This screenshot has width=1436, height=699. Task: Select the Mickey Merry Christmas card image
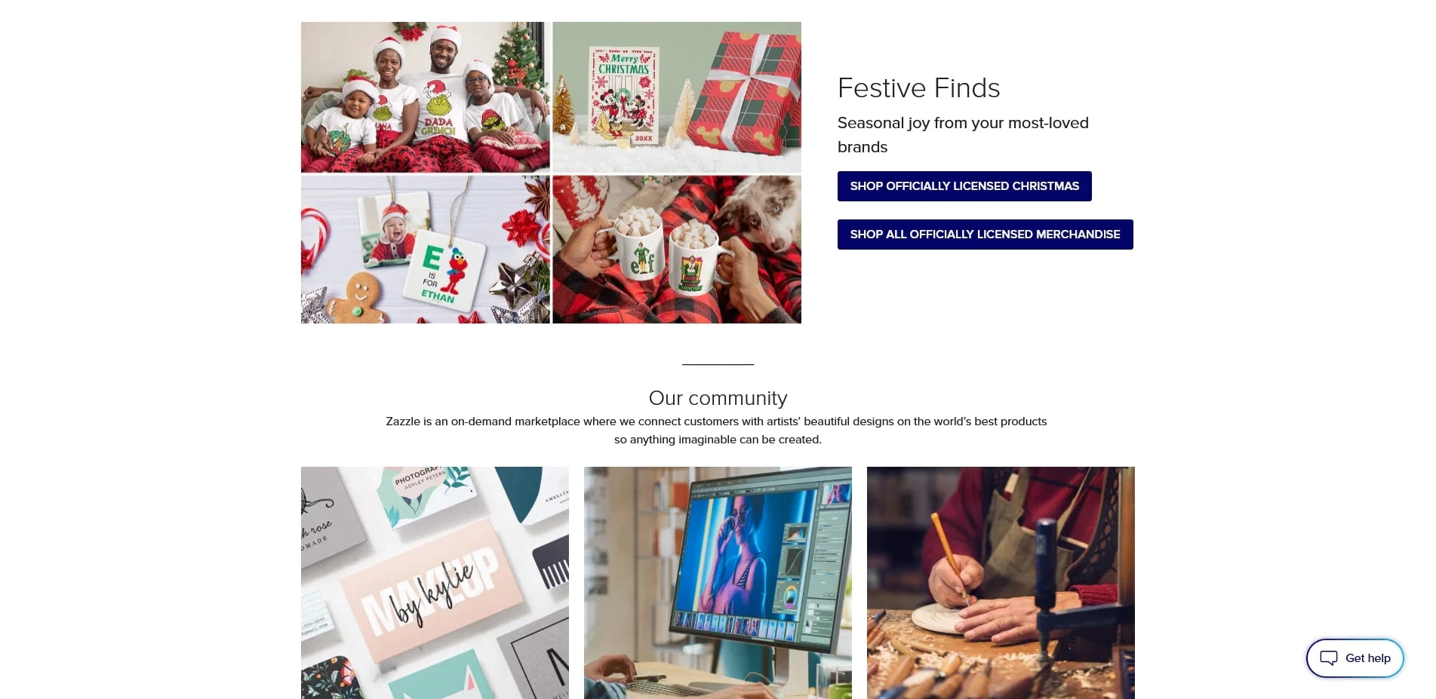tap(677, 97)
